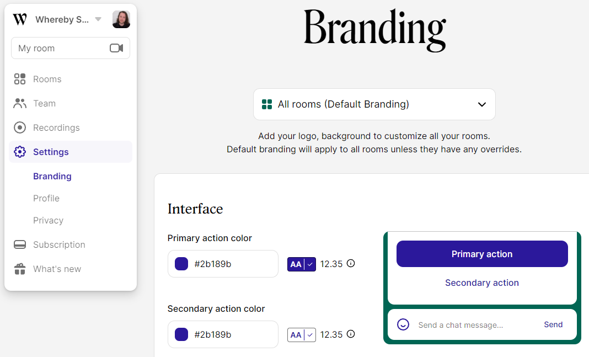Image resolution: width=589 pixels, height=357 pixels.
Task: Open the Privacy settings page
Action: pyautogui.click(x=48, y=220)
